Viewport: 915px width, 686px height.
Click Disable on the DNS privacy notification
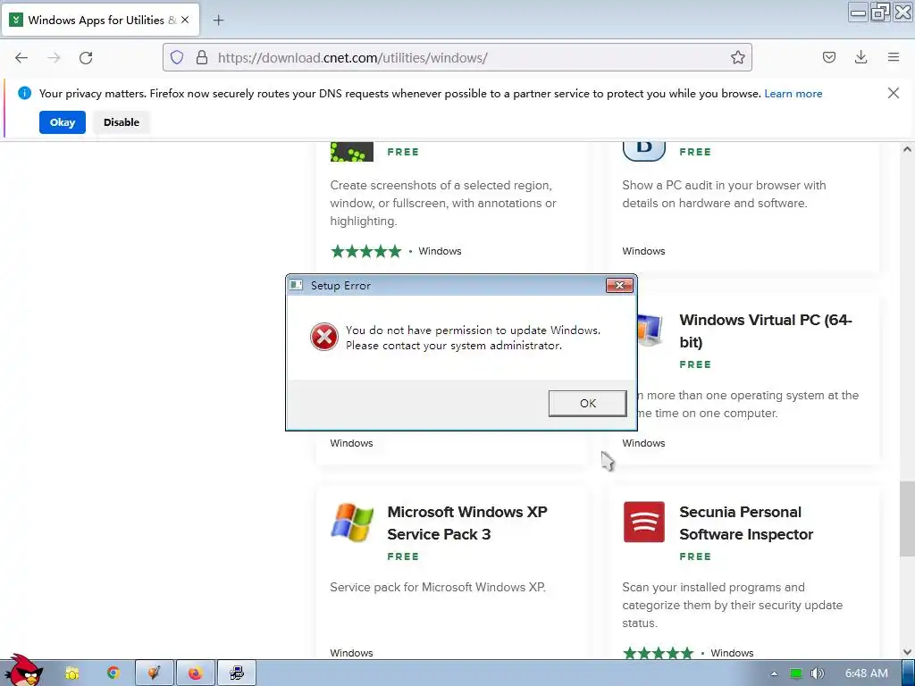[122, 122]
